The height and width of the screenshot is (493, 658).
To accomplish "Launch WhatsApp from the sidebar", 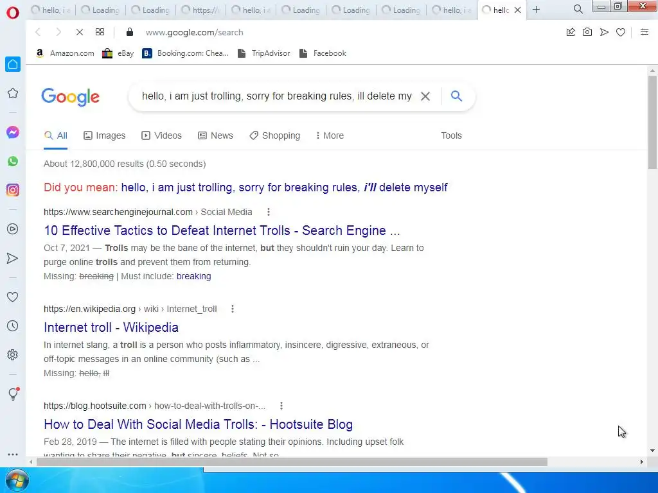I will 13,161.
